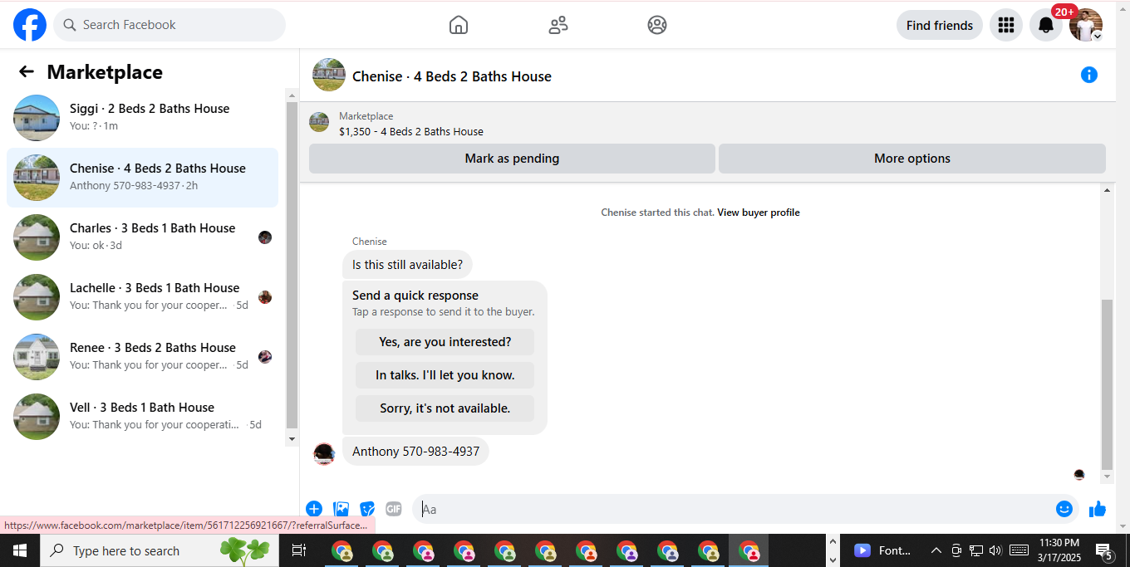Click in the Search Facebook field

coord(169,25)
